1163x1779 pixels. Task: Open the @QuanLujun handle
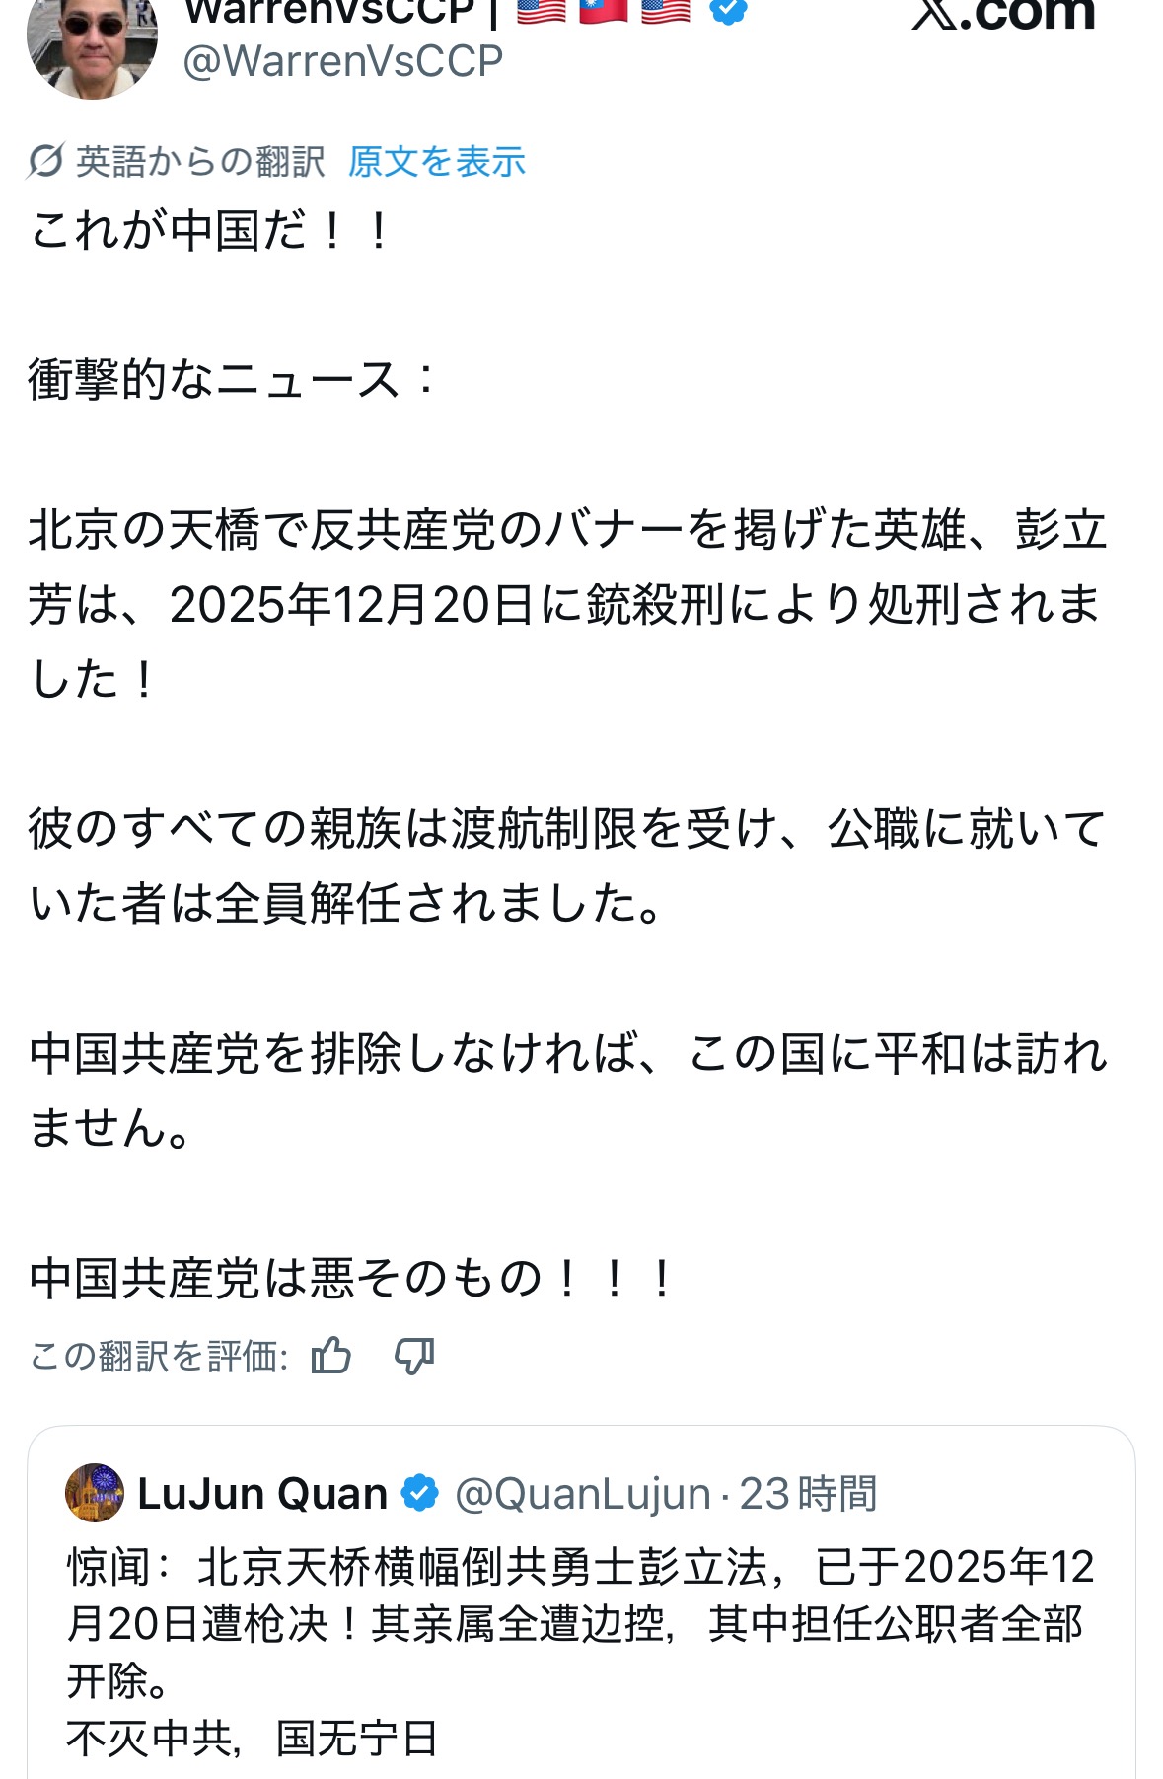[x=582, y=1494]
